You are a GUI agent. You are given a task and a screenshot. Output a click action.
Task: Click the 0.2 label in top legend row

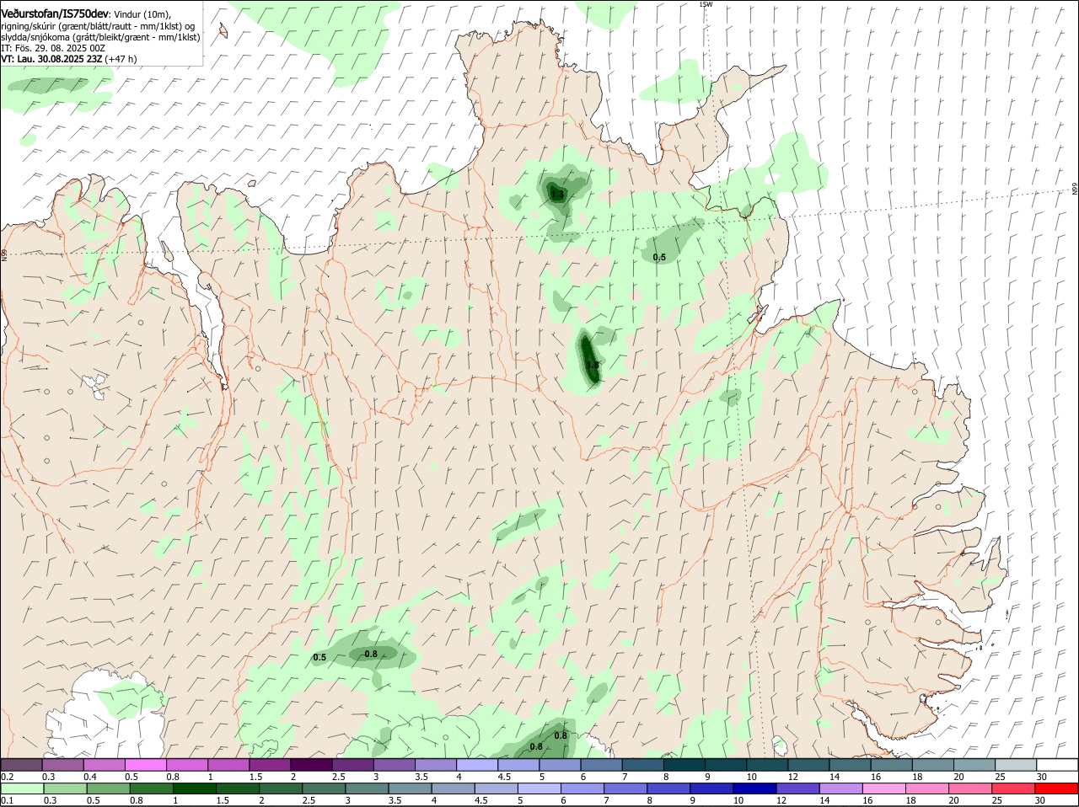pos(7,777)
